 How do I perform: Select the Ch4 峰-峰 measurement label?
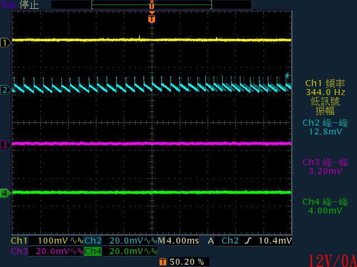[x=325, y=202]
